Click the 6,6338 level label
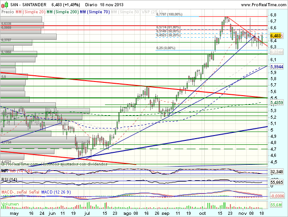This screenshot has height=217, width=288. (6, 23)
